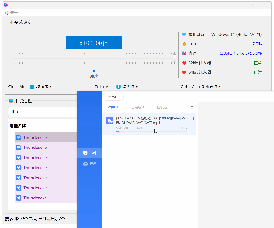Click the x100.00倍 speed display
Screen dimensions: 274x228
[x=94, y=43]
